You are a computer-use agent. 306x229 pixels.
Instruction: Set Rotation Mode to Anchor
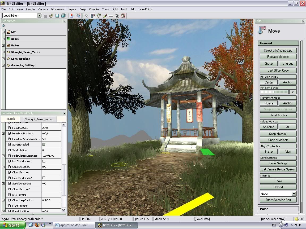[288, 82]
